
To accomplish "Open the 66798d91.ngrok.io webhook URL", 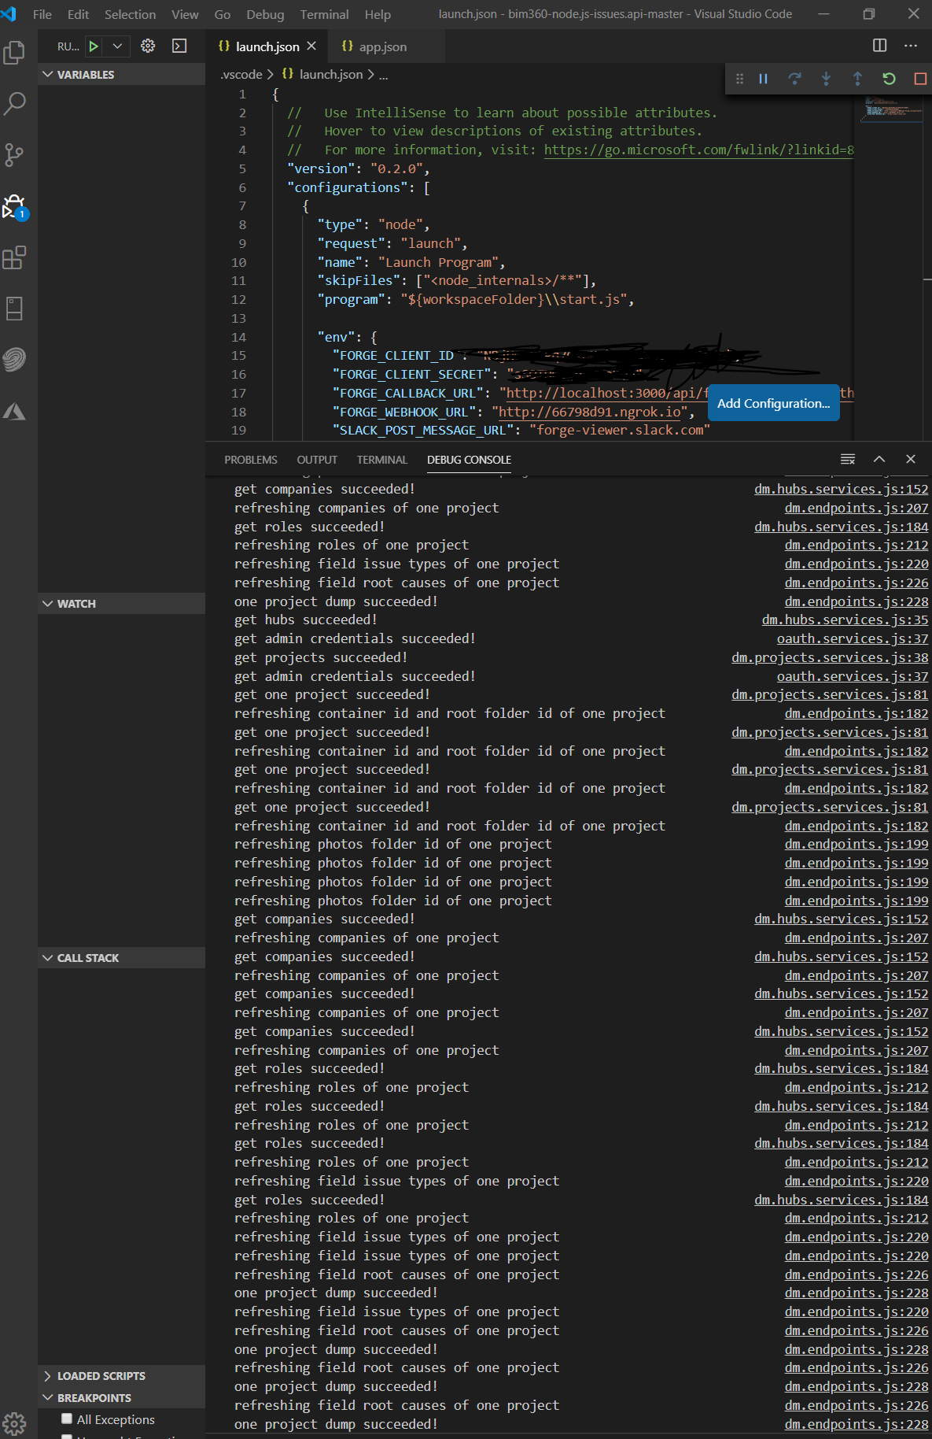I will (590, 412).
